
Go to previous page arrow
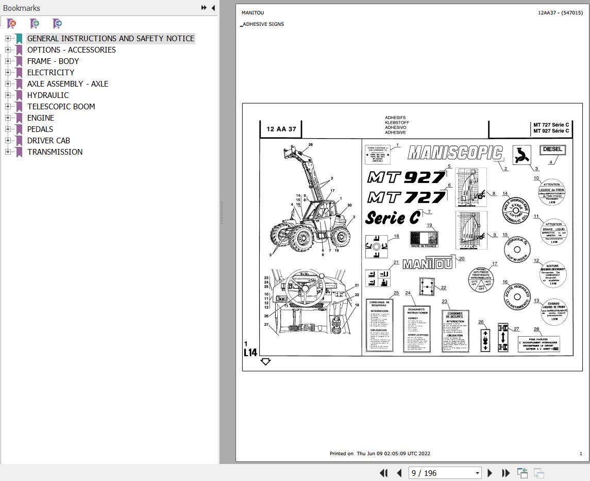(399, 473)
